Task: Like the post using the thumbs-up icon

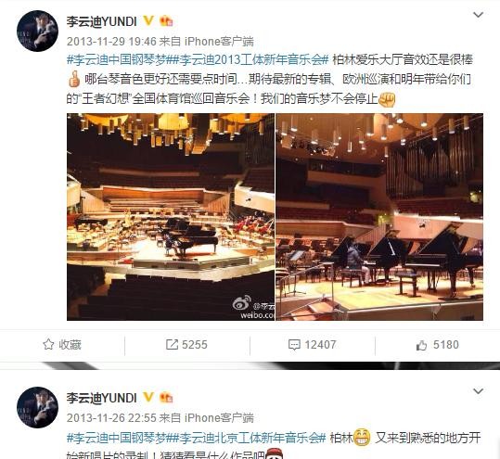Action: pyautogui.click(x=421, y=345)
